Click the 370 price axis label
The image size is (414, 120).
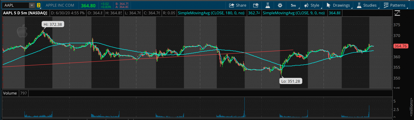coord(397,36)
